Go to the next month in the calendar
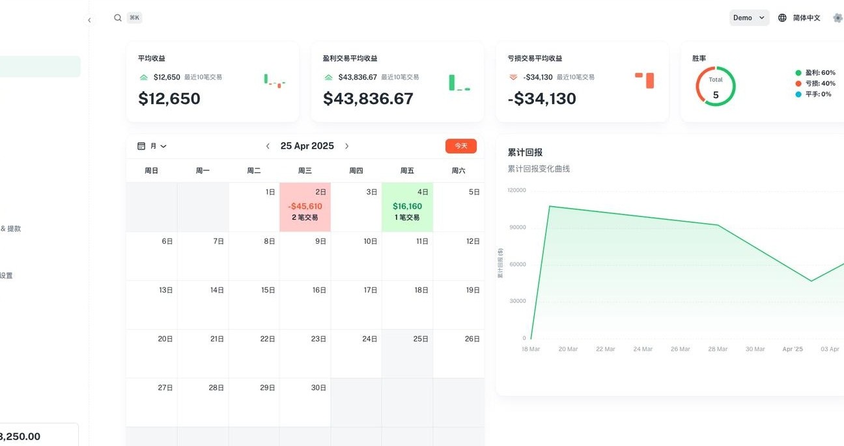 346,146
